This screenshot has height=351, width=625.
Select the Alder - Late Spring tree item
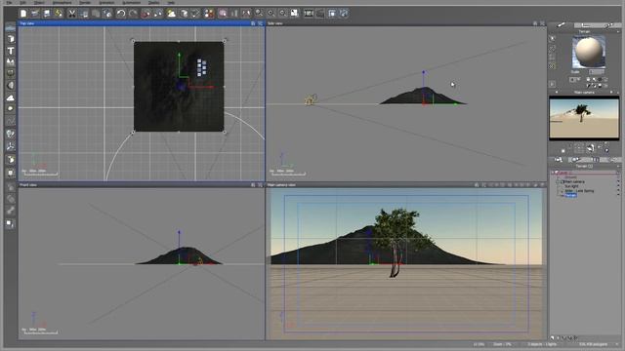(x=579, y=191)
